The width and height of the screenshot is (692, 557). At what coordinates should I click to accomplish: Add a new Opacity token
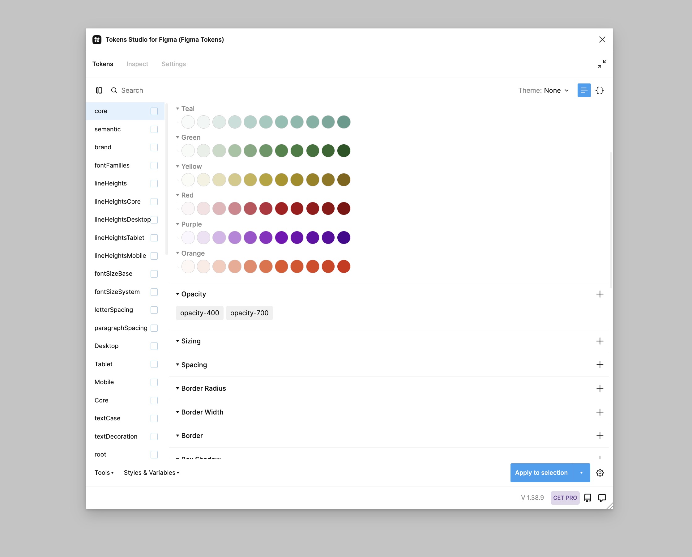click(600, 294)
